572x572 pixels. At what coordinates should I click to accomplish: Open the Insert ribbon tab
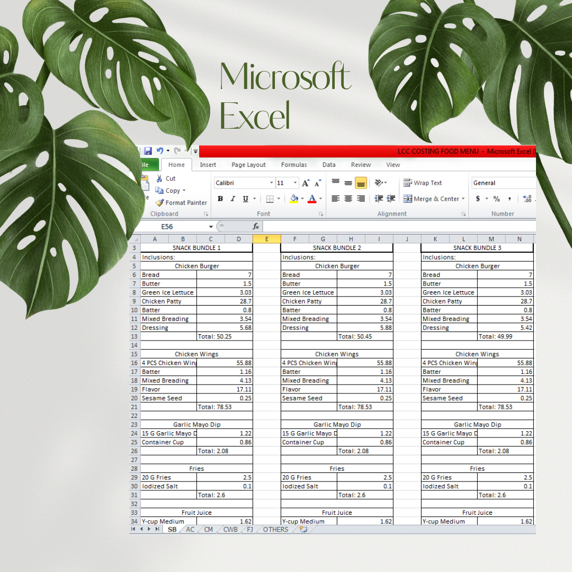click(x=208, y=165)
